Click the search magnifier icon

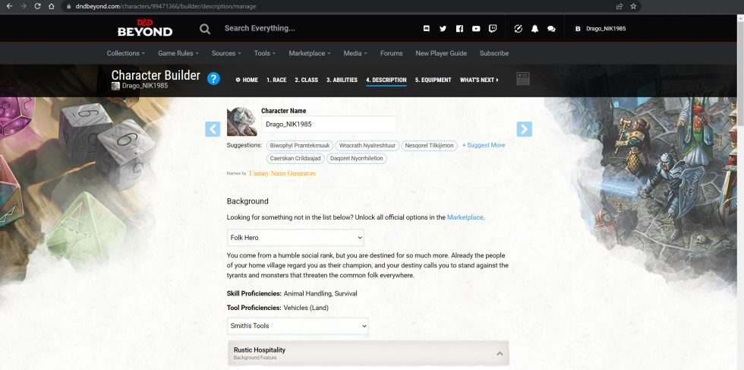(x=204, y=29)
